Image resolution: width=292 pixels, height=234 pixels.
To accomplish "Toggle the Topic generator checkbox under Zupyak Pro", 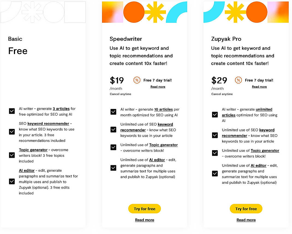I will click(x=215, y=153).
